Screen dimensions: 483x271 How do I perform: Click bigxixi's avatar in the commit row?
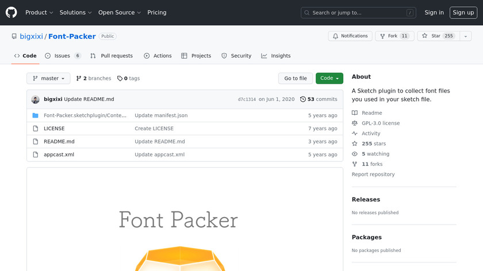[x=36, y=99]
